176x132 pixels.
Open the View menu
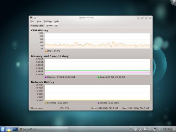coord(39,21)
